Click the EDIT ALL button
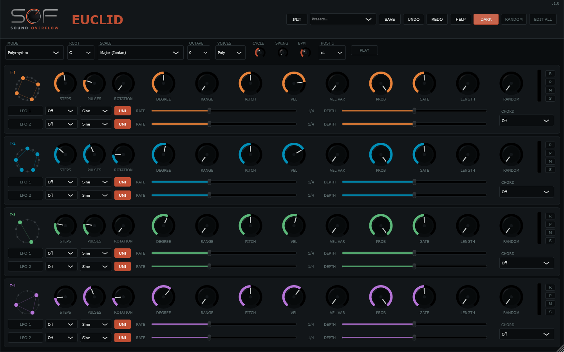This screenshot has width=564, height=352. pyautogui.click(x=543, y=19)
